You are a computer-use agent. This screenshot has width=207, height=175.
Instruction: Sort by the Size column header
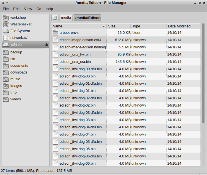tap(119, 26)
